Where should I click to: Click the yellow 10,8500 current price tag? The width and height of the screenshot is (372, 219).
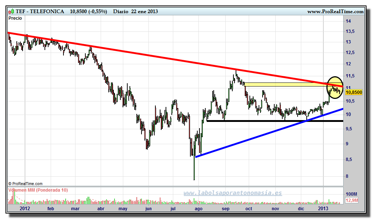tap(353, 92)
